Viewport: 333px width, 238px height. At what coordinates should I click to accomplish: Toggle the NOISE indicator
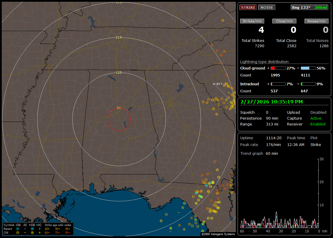tap(267, 7)
